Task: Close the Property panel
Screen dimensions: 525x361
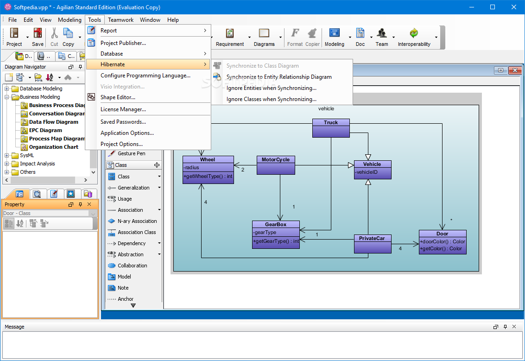Action: (89, 204)
